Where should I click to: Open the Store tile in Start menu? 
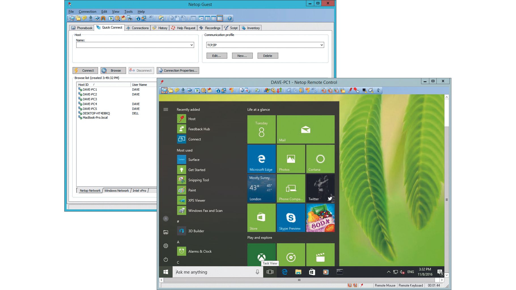click(x=261, y=217)
